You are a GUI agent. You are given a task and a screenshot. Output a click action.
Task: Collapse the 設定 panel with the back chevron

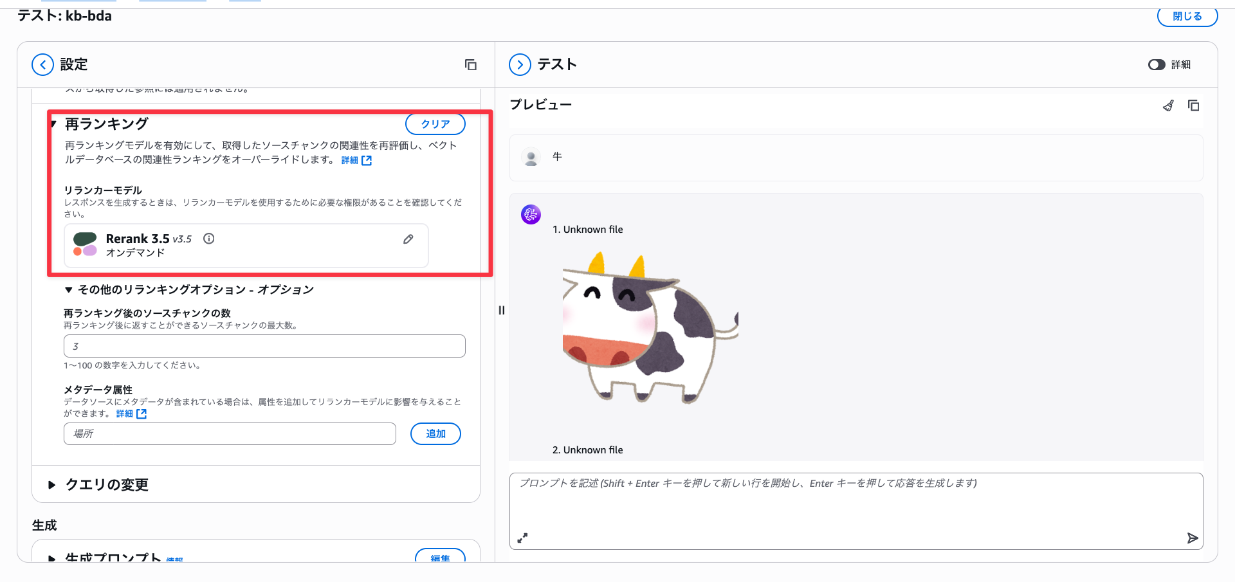tap(42, 64)
